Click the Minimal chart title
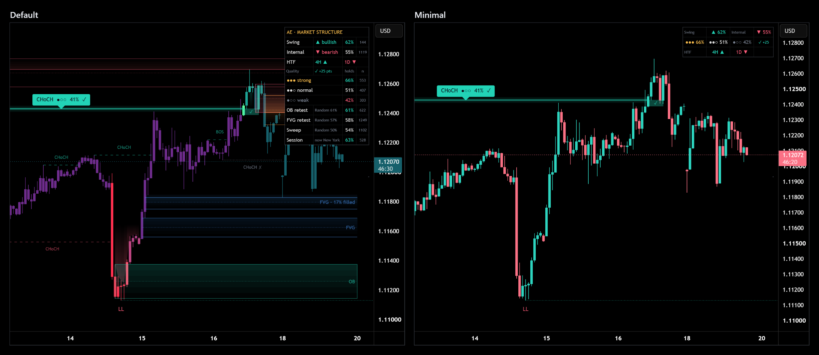The image size is (819, 355). 430,15
